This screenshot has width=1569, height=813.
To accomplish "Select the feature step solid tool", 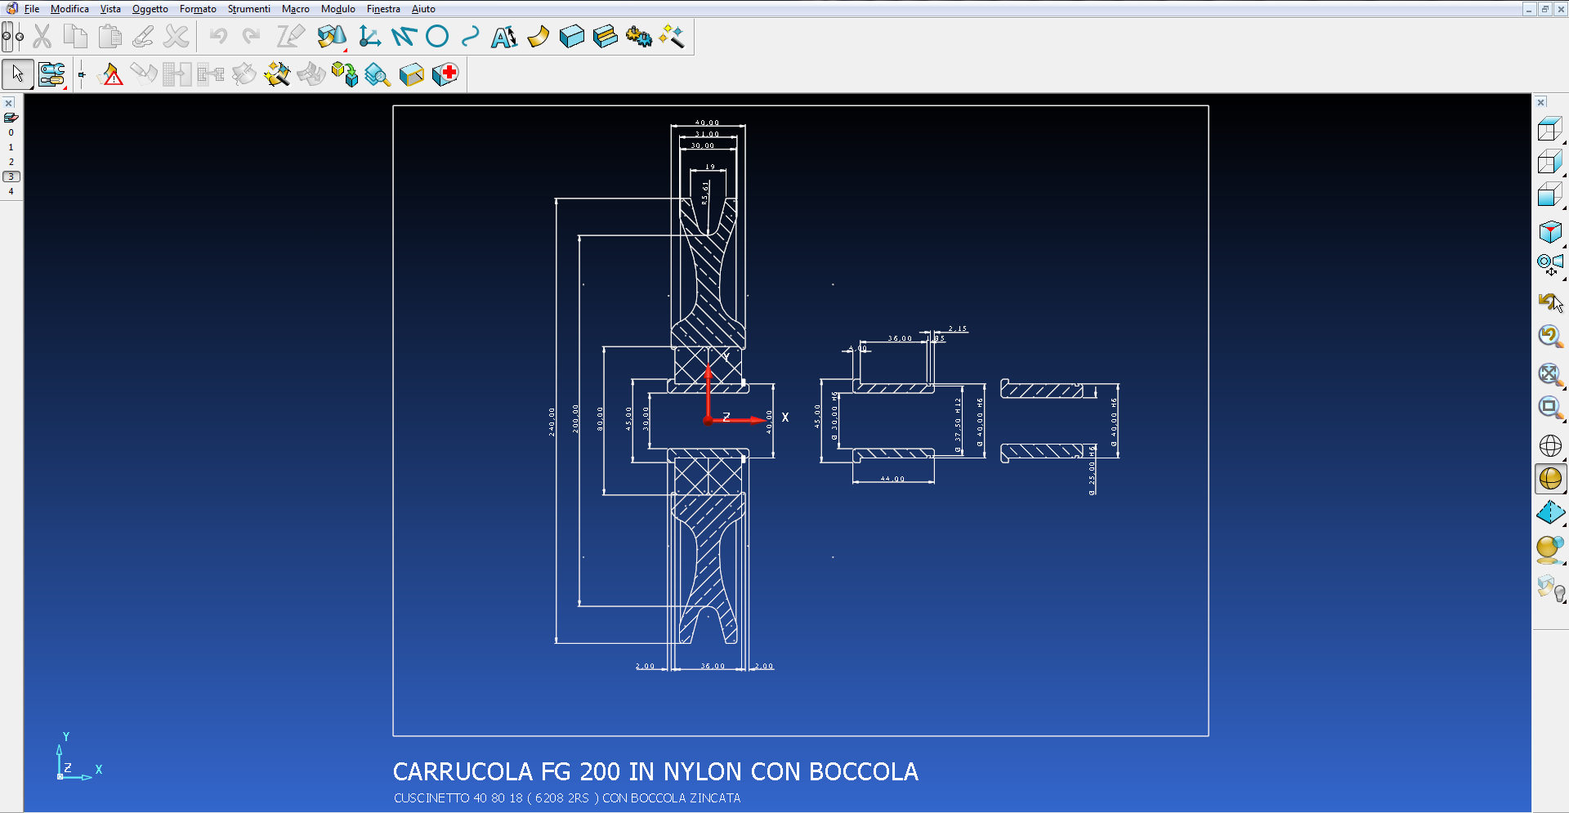I will 606,37.
